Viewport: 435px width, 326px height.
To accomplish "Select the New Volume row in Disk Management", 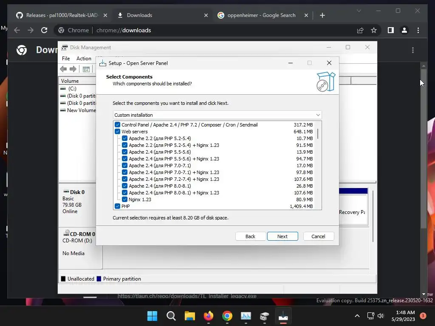I will click(78, 110).
